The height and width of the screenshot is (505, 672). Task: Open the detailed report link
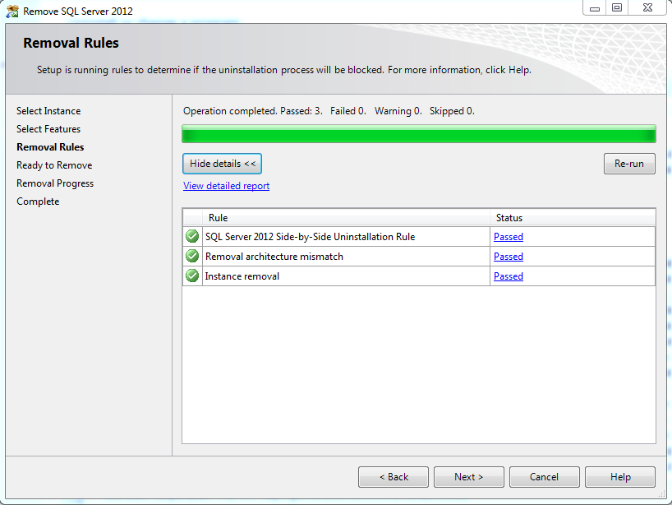pyautogui.click(x=226, y=185)
